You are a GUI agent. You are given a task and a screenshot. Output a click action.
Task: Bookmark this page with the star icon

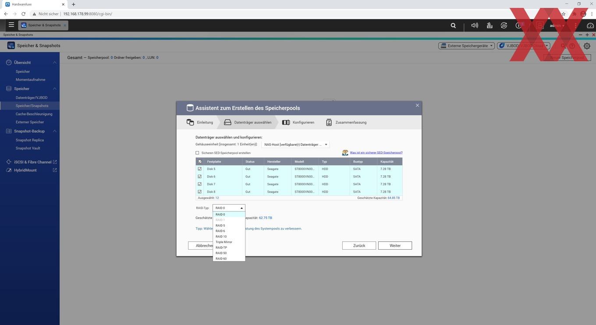click(564, 14)
